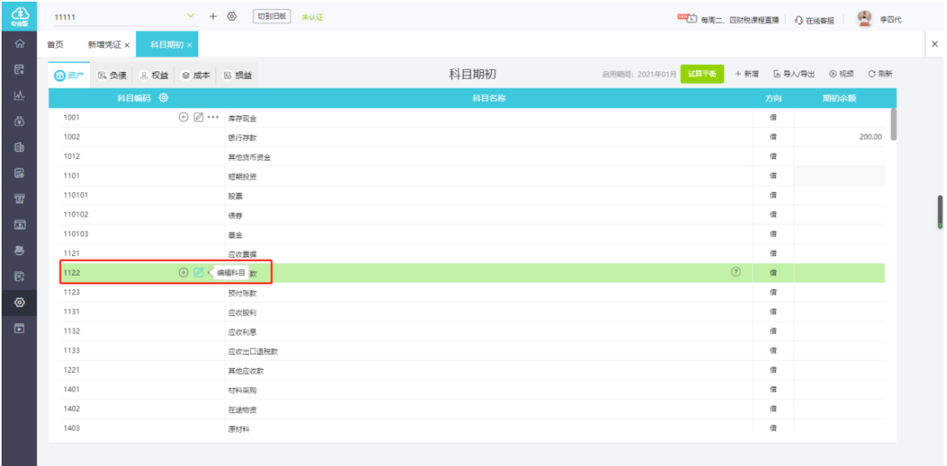Click the plus icon beside account selector
The width and height of the screenshot is (947, 466).
click(x=212, y=16)
